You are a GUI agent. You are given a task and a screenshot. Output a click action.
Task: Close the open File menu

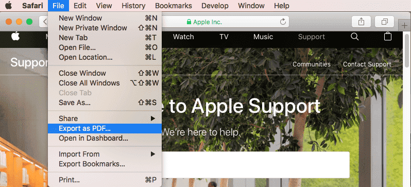click(x=58, y=6)
